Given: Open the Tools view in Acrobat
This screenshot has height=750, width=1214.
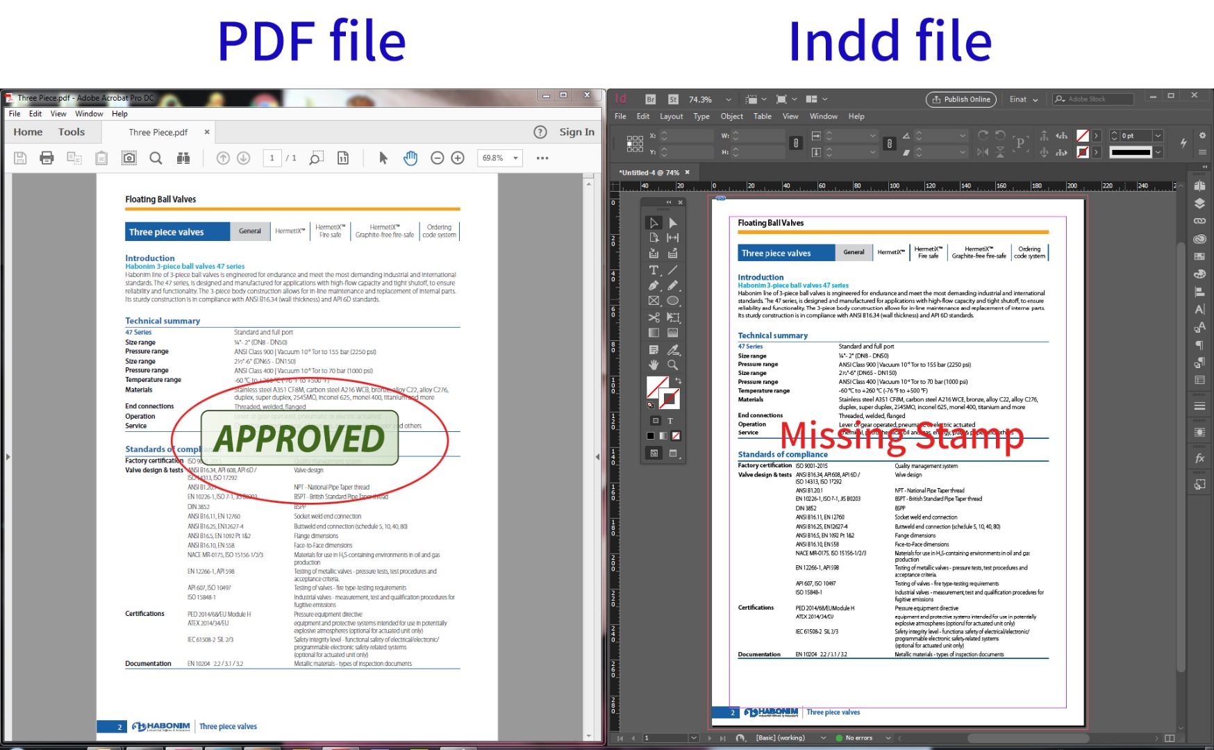Looking at the screenshot, I should click(x=72, y=132).
